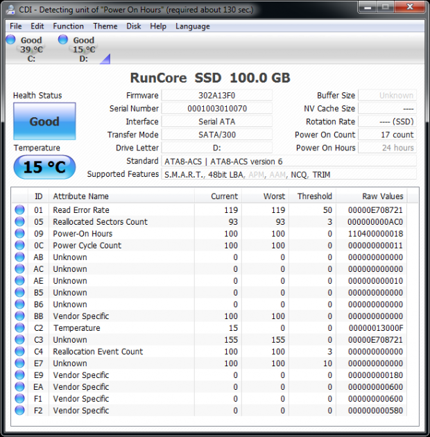Open the File menu
Viewport: 430px width, 437px height.
tap(16, 26)
